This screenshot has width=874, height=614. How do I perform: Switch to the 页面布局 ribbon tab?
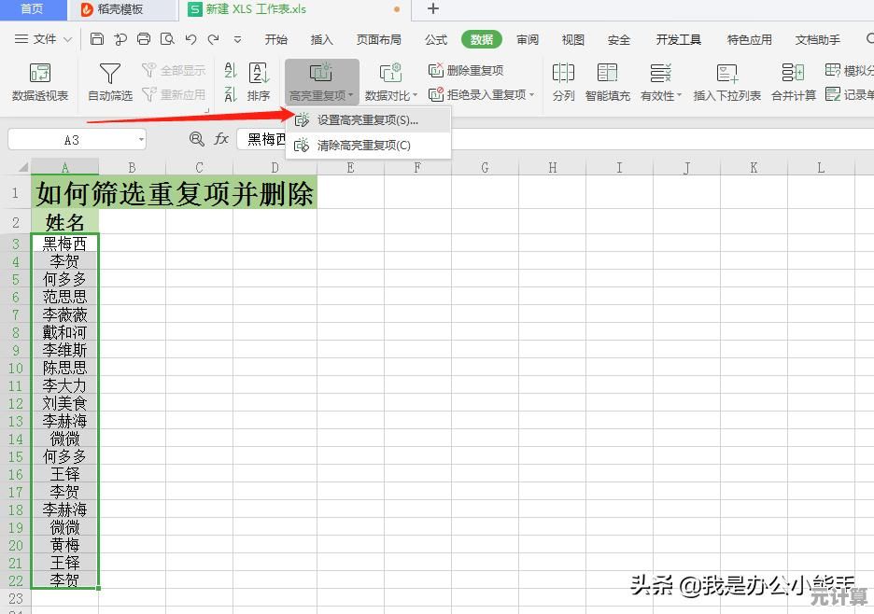pos(378,39)
